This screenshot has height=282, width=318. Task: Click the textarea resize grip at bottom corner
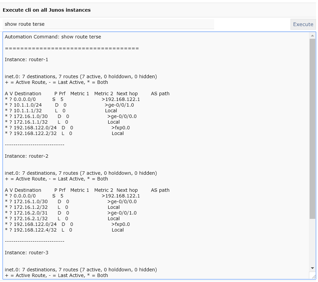(x=313, y=276)
